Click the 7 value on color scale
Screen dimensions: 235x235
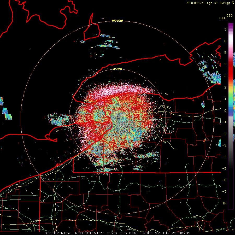coord(225,29)
